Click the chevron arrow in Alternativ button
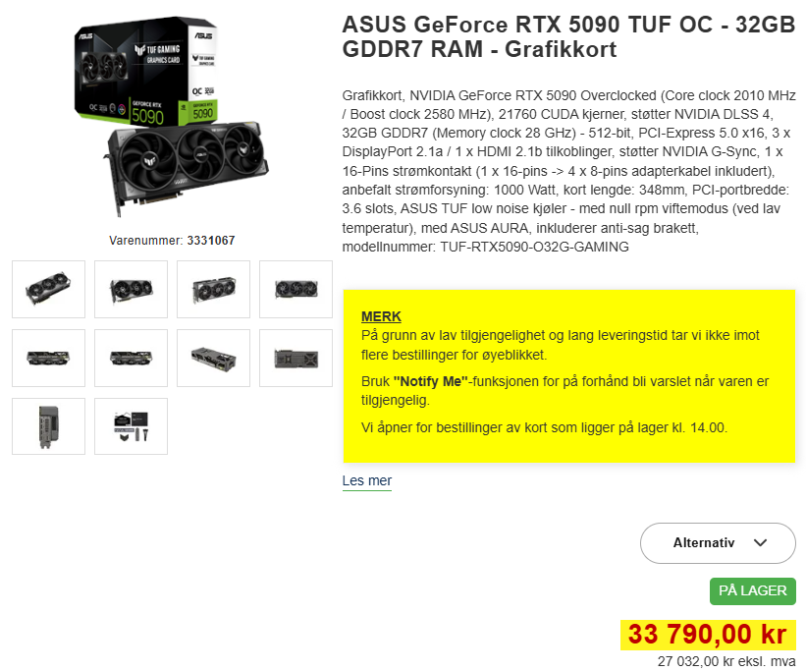The width and height of the screenshot is (806, 671). click(760, 543)
